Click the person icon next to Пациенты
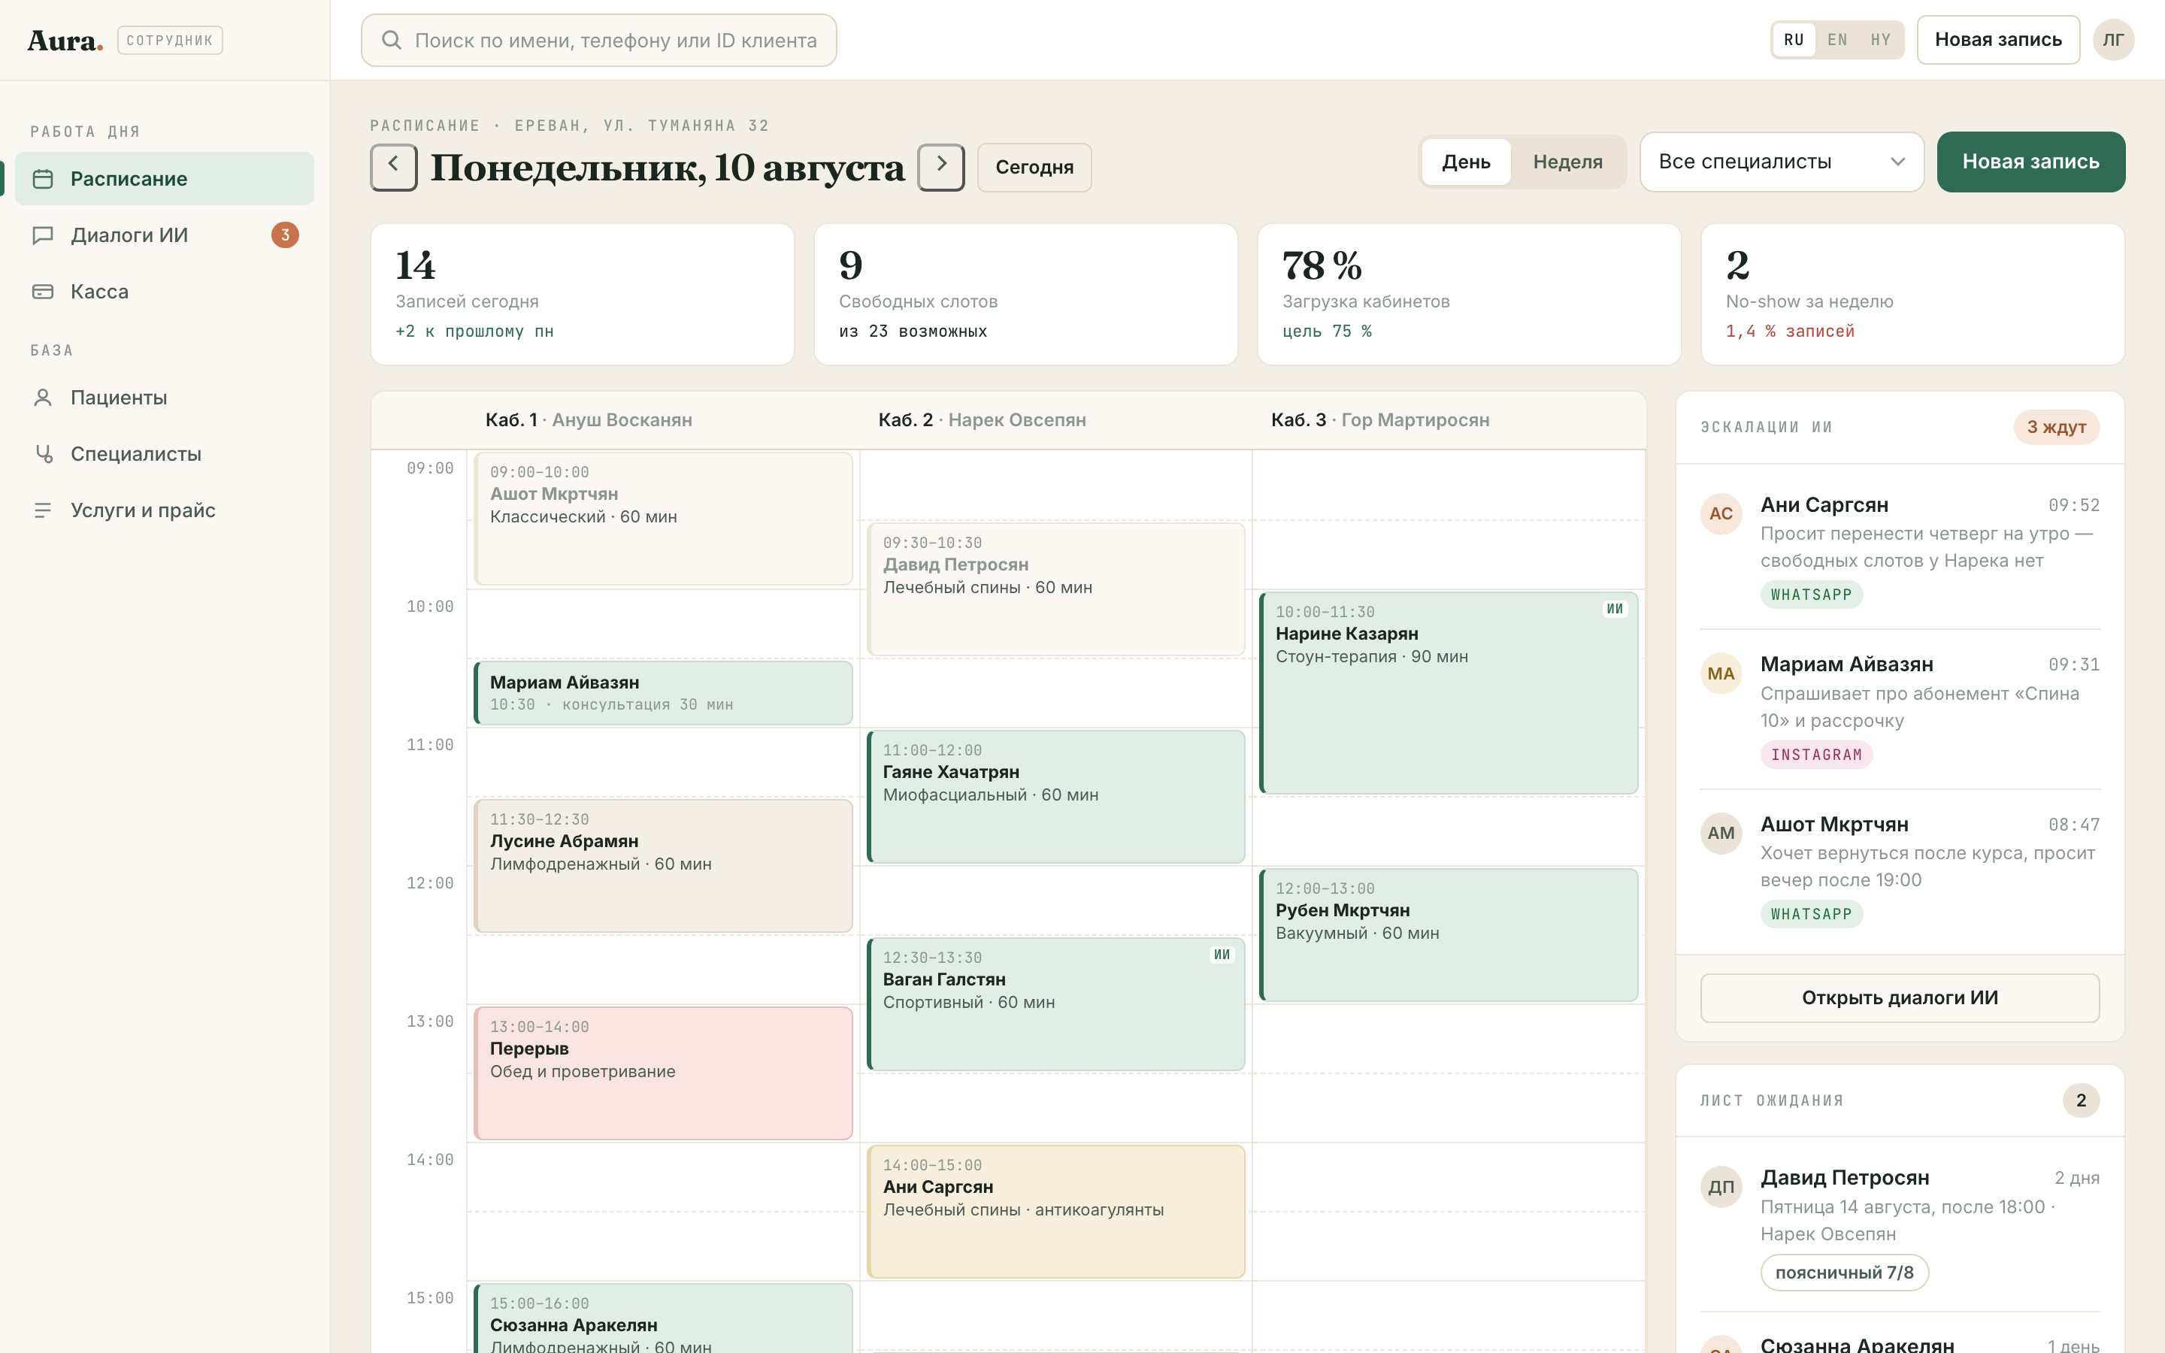Viewport: 2165px width, 1353px height. click(x=42, y=398)
